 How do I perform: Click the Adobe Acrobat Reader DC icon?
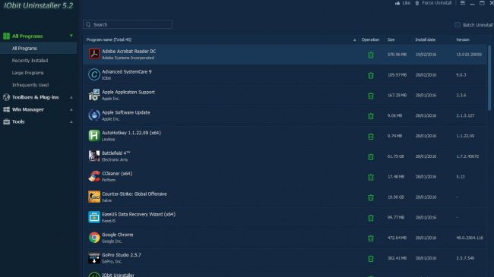(x=94, y=54)
